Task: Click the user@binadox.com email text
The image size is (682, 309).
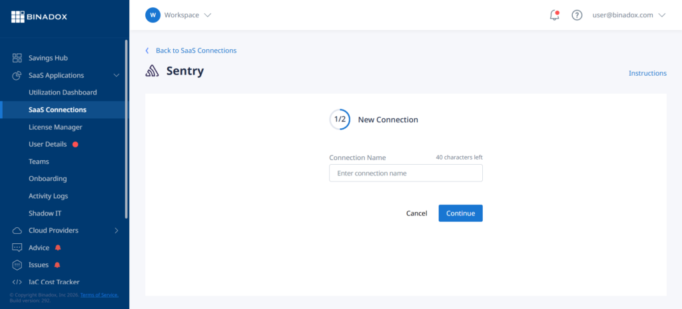Action: pos(623,15)
